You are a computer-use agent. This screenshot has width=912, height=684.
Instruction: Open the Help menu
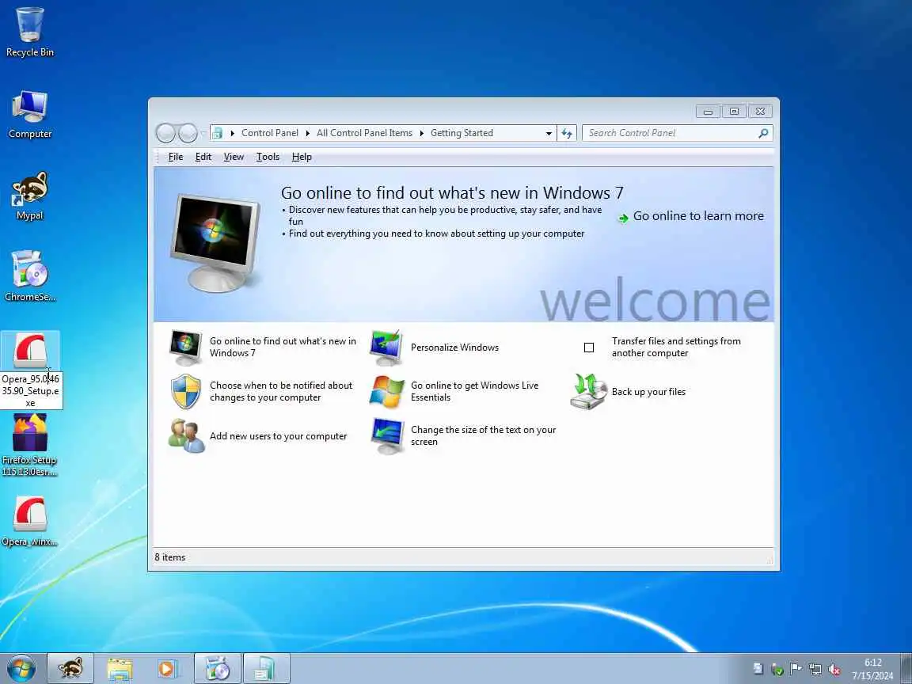point(302,157)
